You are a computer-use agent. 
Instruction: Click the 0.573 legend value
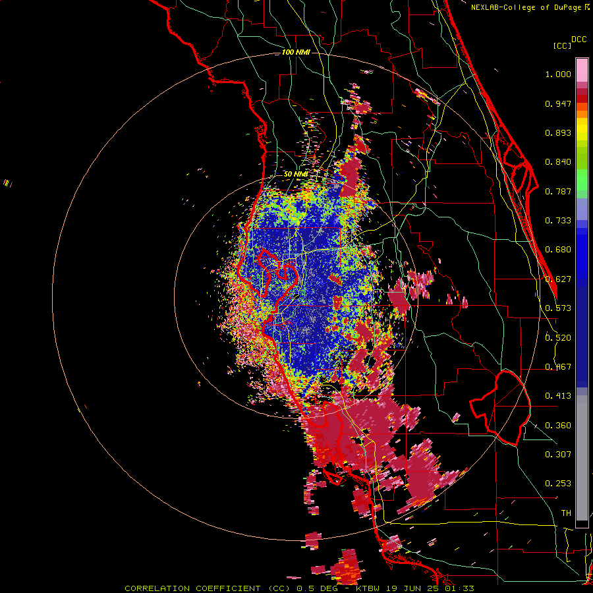(558, 308)
